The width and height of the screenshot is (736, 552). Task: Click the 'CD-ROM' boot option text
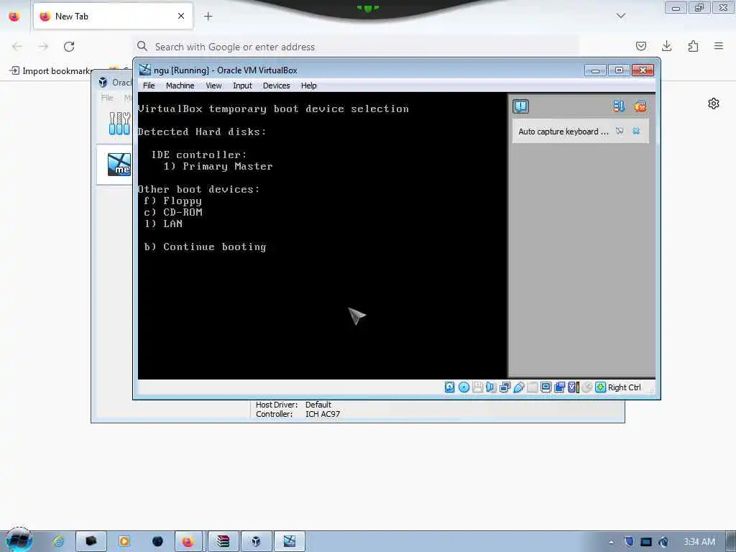(183, 212)
